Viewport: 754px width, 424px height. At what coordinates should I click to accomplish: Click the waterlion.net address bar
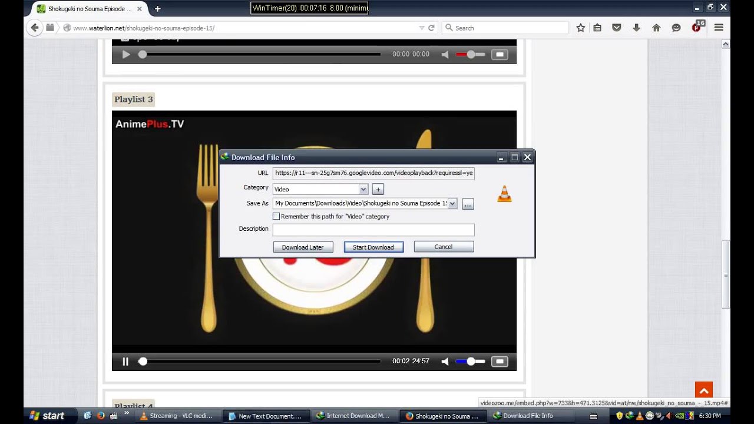coord(242,28)
